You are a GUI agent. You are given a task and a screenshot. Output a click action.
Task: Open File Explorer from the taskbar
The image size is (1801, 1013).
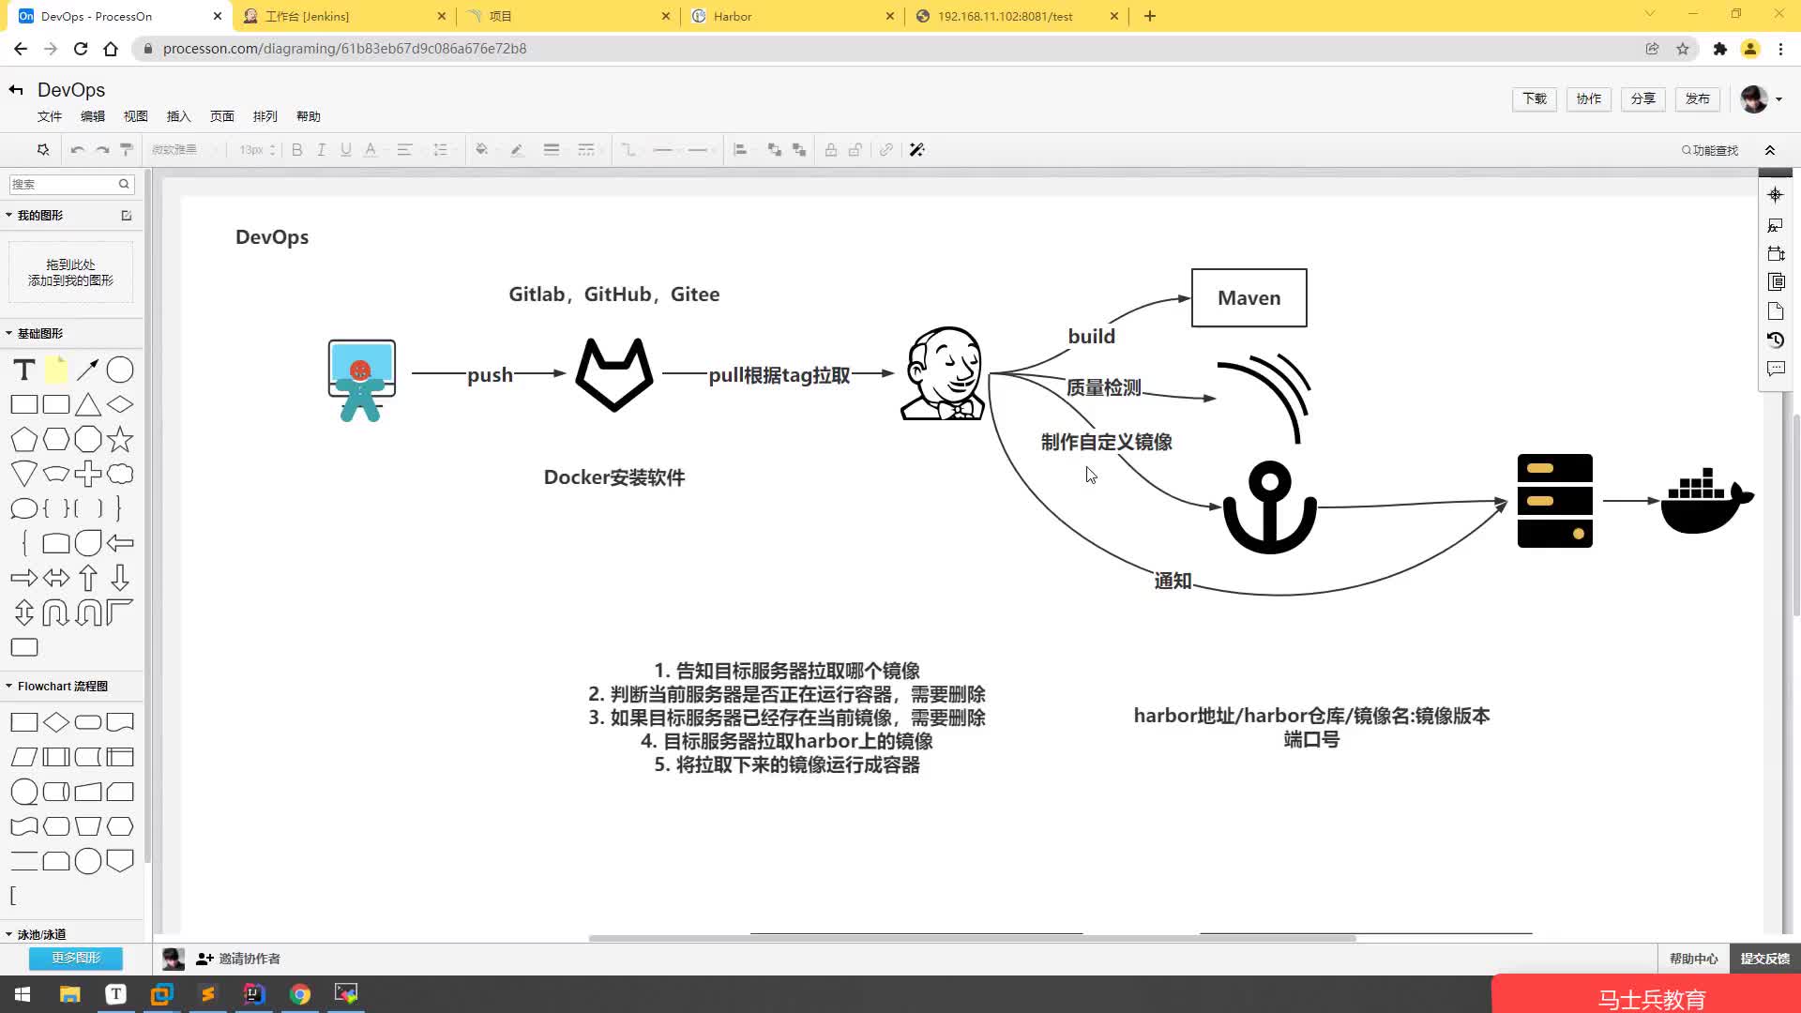70,994
